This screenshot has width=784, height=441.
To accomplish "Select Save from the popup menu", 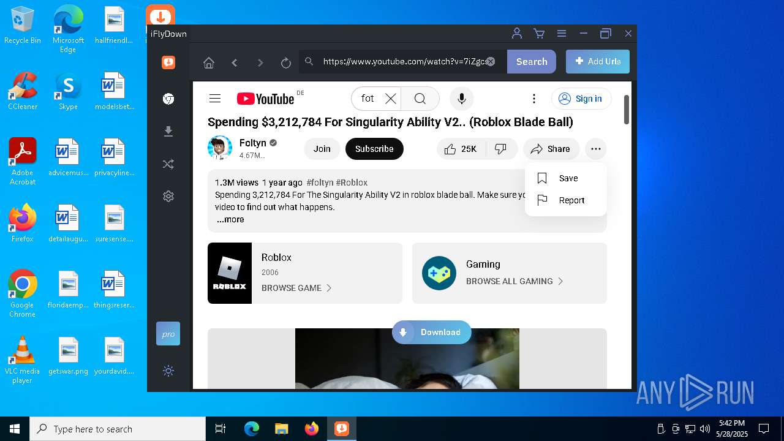I will click(566, 178).
